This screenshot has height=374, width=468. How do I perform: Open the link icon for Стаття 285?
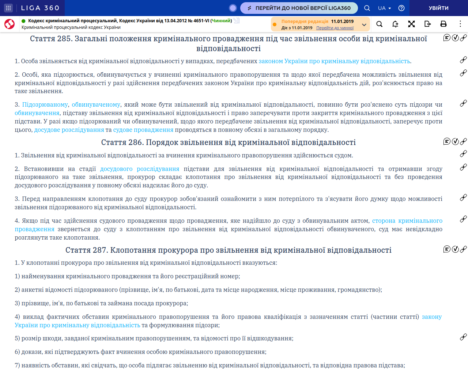[x=463, y=38]
